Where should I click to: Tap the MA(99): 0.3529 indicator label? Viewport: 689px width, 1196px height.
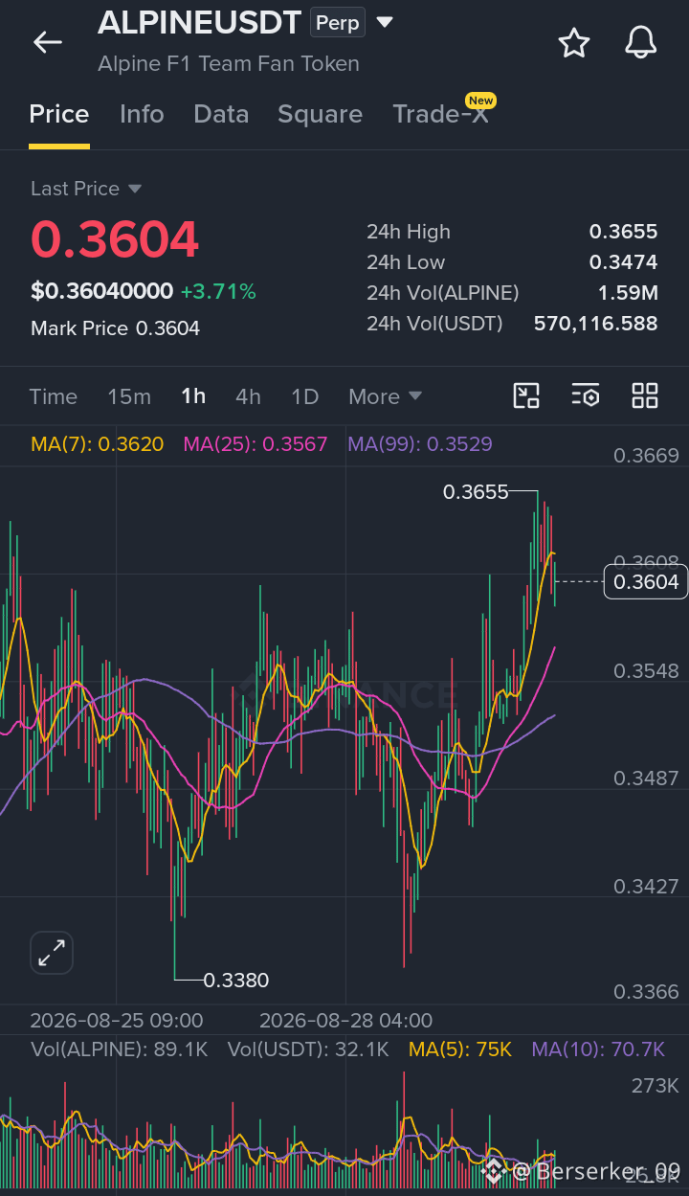420,444
